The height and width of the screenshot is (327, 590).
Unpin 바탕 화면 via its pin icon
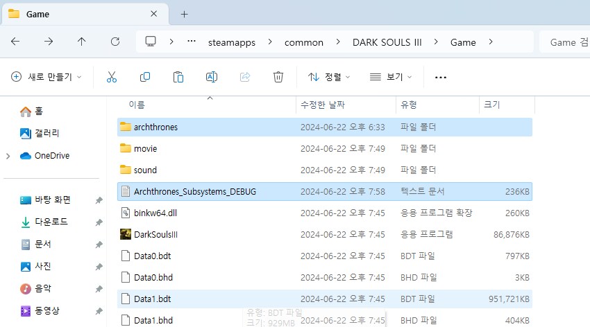[99, 200]
